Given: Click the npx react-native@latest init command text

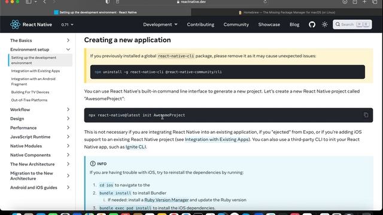Looking at the screenshot, I should click(x=137, y=115).
